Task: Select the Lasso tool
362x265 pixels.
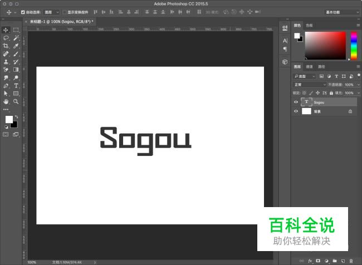Action: 6,38
